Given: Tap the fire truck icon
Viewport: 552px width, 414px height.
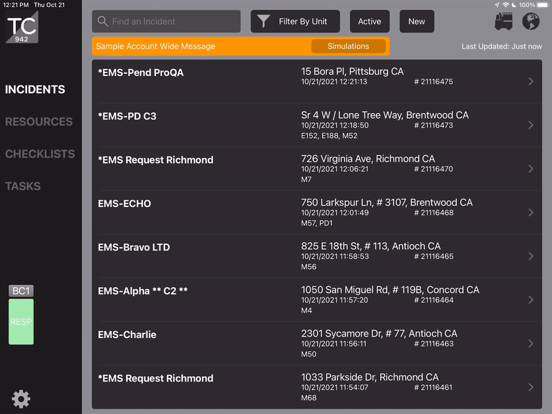Looking at the screenshot, I should click(x=505, y=21).
